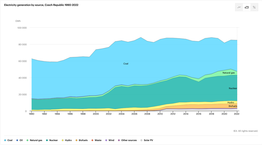The width and height of the screenshot is (262, 145).
Task: Hide Hydro series from the legend
Action: [67, 140]
